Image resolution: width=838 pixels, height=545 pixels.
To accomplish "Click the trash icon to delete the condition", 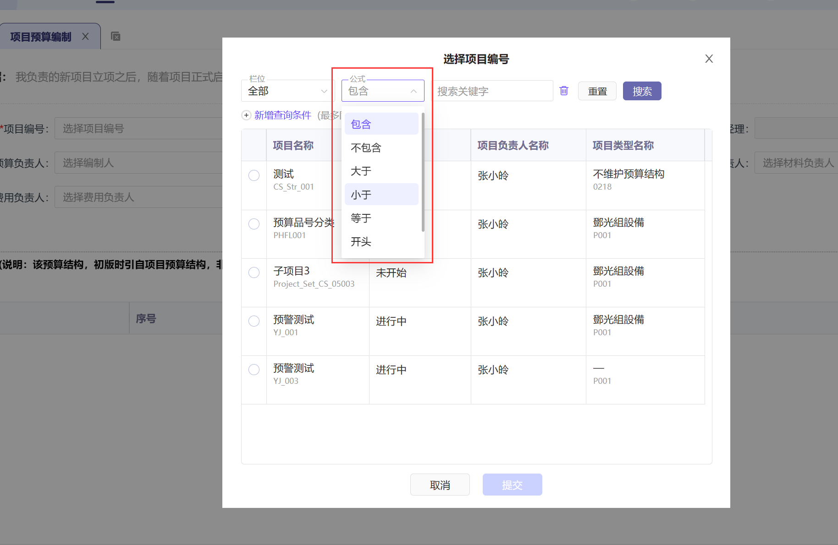I will pyautogui.click(x=564, y=91).
